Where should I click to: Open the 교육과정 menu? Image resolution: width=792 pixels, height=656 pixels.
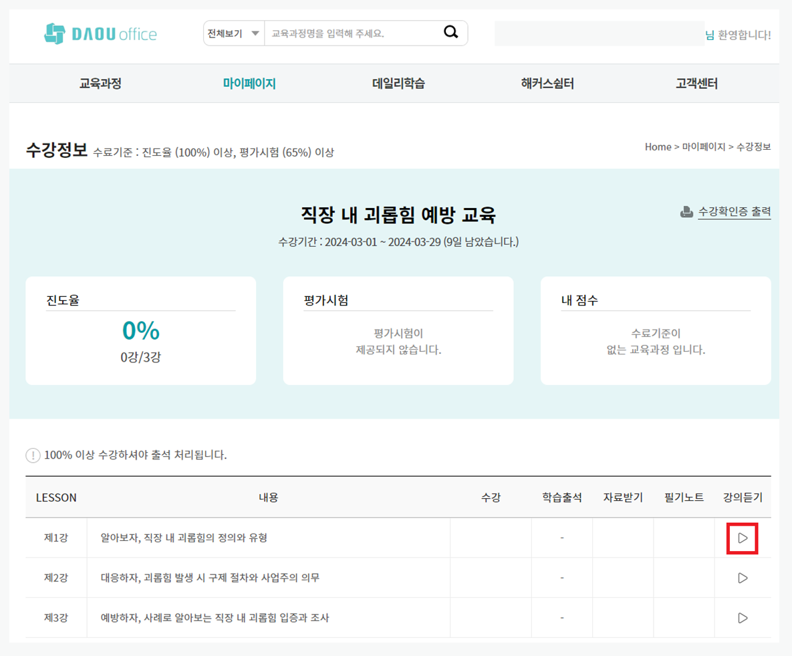[x=100, y=84]
